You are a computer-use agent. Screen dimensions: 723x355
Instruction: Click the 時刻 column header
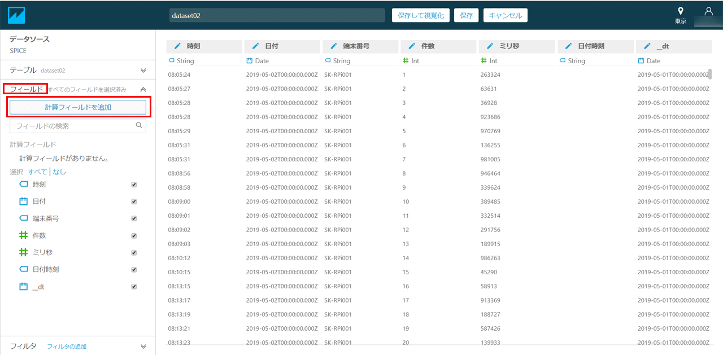point(204,46)
